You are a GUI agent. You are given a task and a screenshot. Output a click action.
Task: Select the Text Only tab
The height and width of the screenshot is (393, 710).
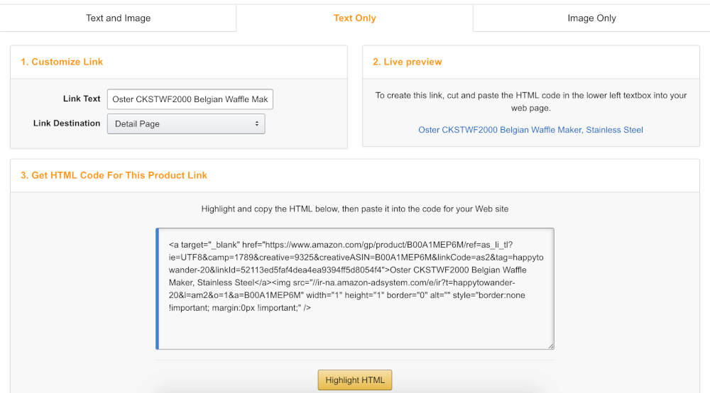[354, 18]
